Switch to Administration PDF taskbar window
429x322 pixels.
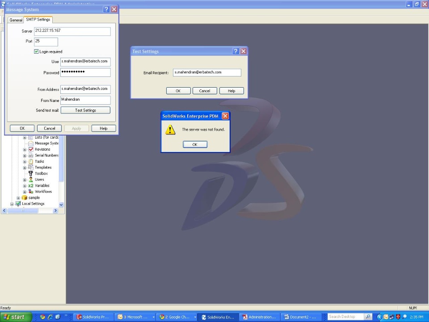259,317
